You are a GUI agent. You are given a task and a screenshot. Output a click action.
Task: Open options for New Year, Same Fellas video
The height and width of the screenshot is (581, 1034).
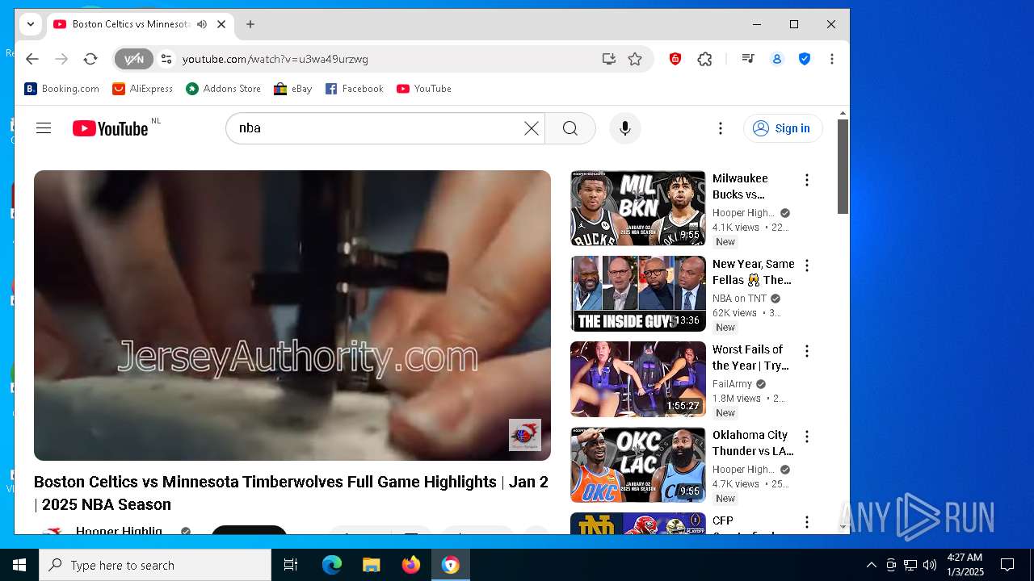tap(806, 265)
